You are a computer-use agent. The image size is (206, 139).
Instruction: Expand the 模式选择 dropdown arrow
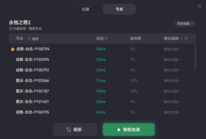pos(181,39)
